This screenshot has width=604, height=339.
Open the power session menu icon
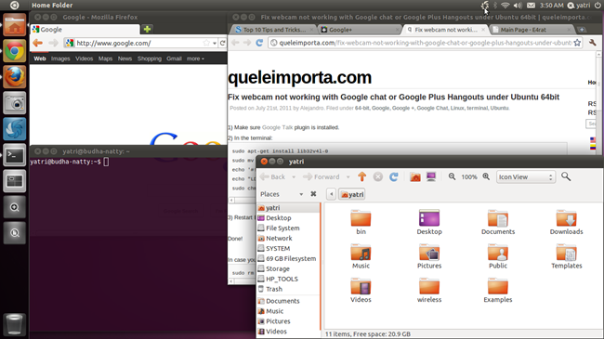(597, 5)
